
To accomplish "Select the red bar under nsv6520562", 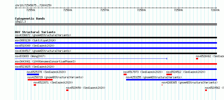I will 206,90.
